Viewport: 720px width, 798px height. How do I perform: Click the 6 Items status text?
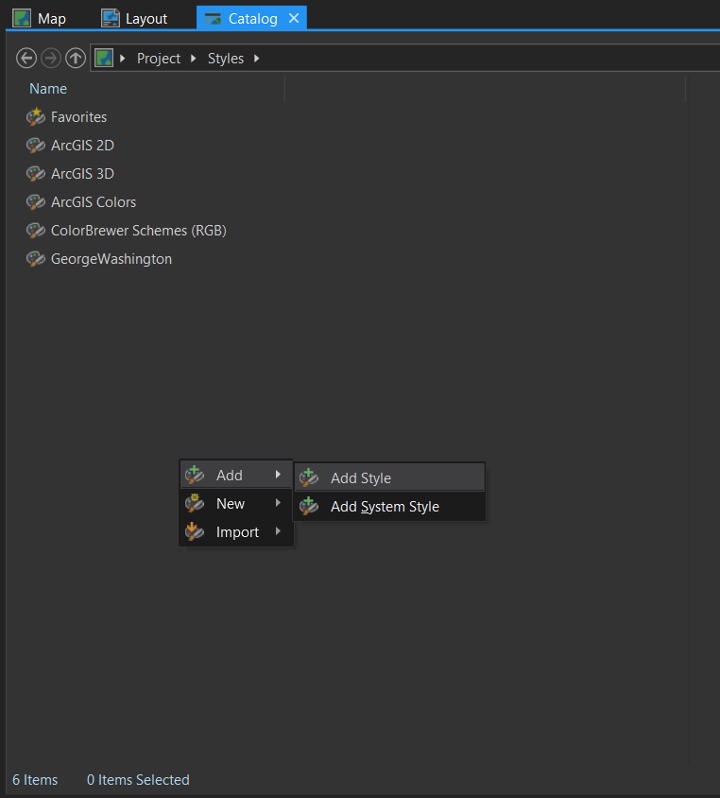[x=35, y=780]
